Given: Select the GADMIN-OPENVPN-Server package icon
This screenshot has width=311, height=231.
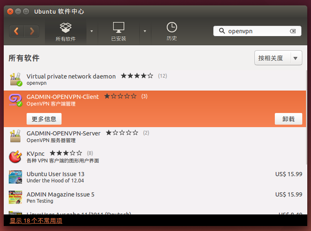Looking at the screenshot, I should 15,136.
